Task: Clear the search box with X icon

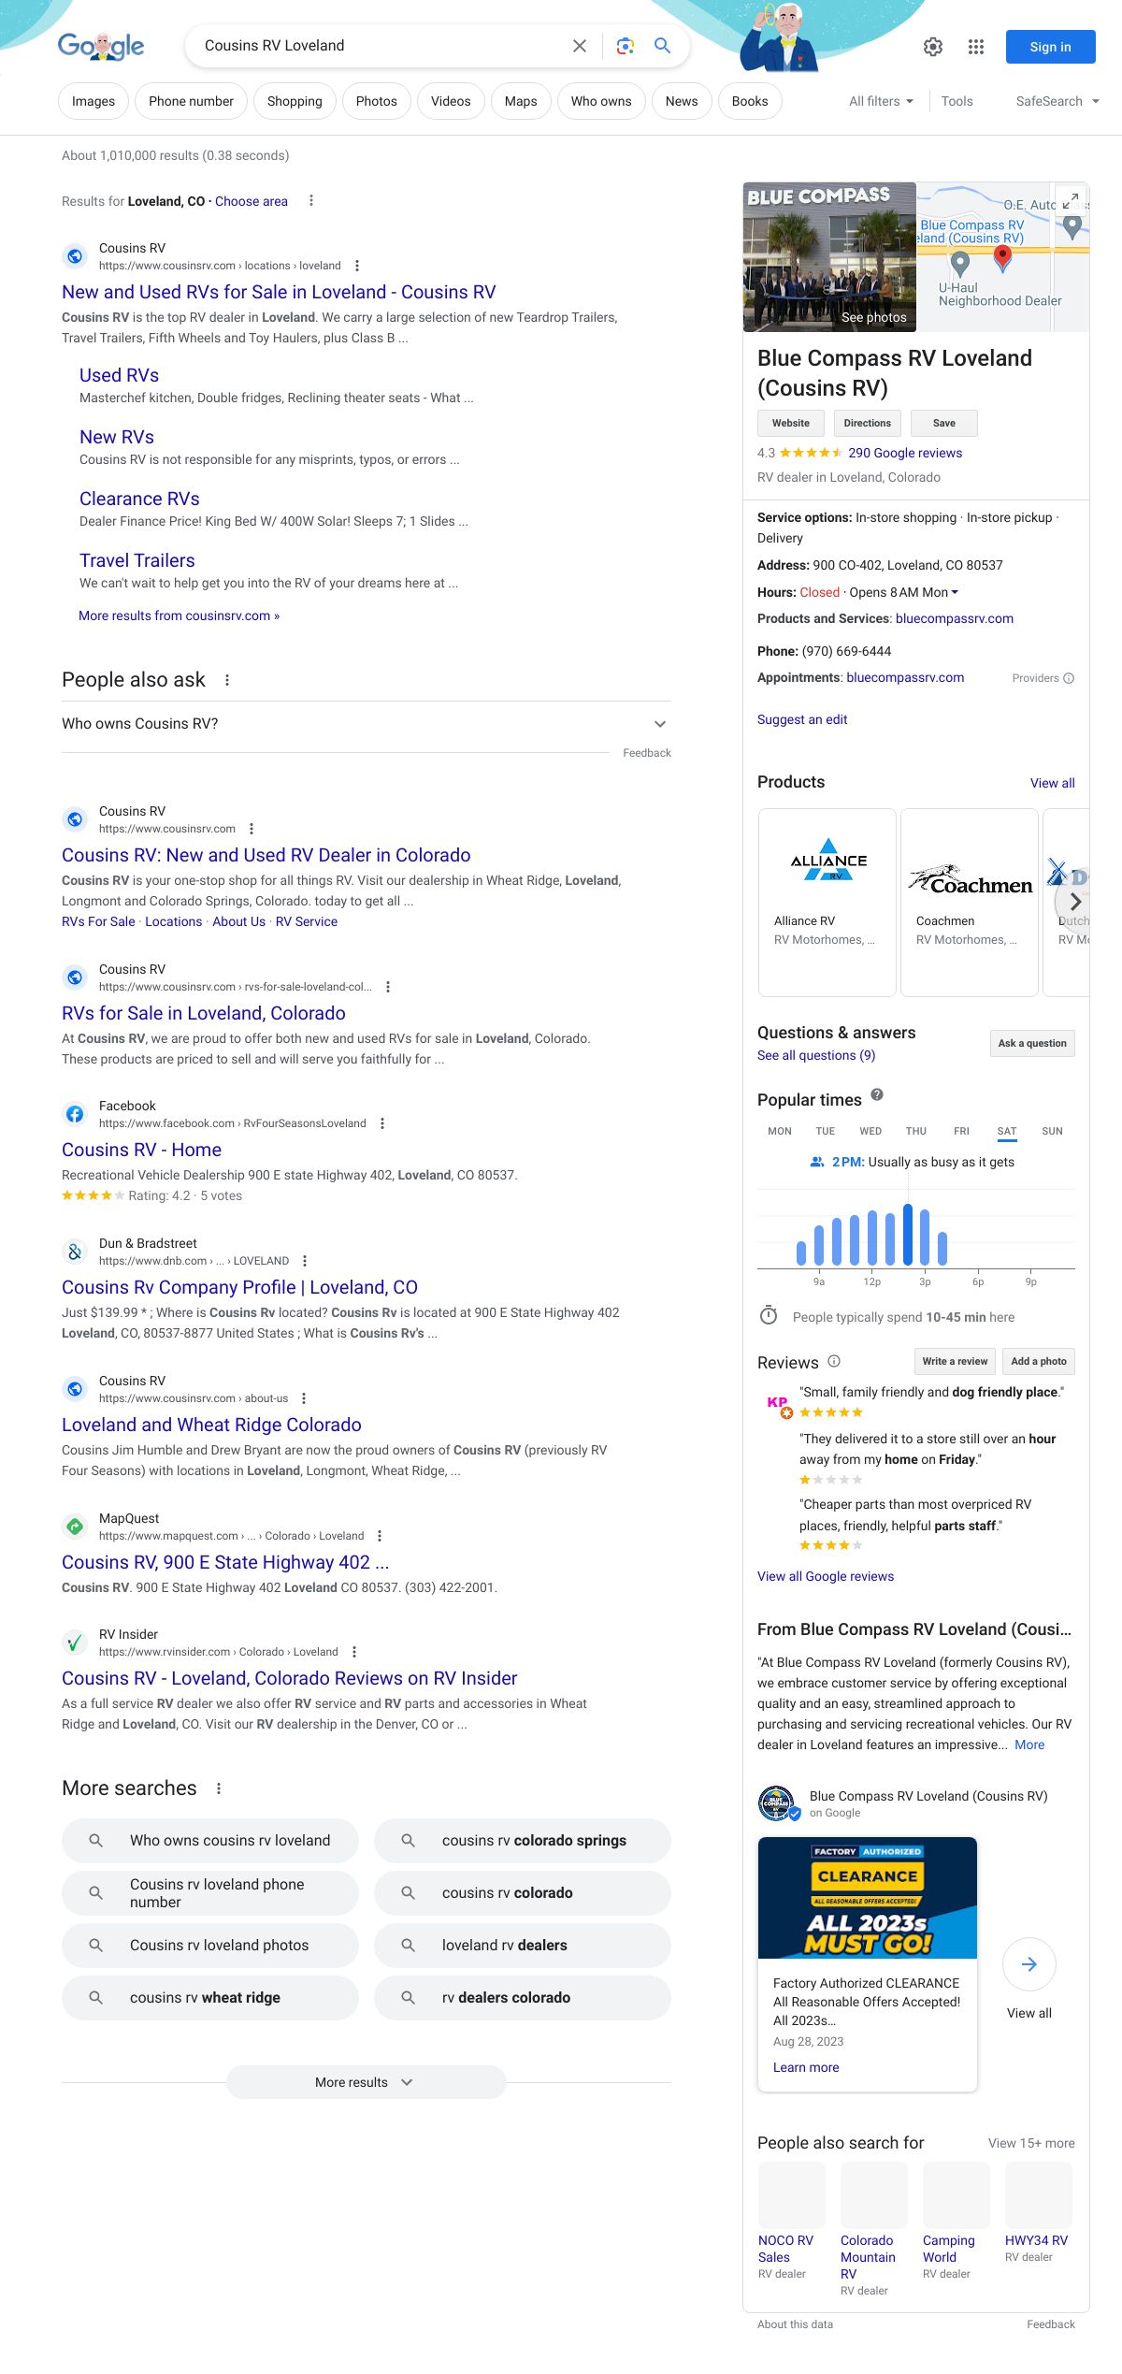Action: tap(580, 46)
